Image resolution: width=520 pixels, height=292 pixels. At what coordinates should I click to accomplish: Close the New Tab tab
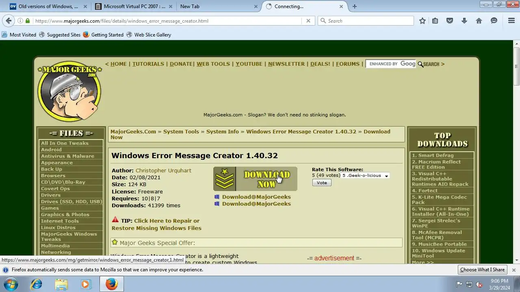(x=256, y=6)
